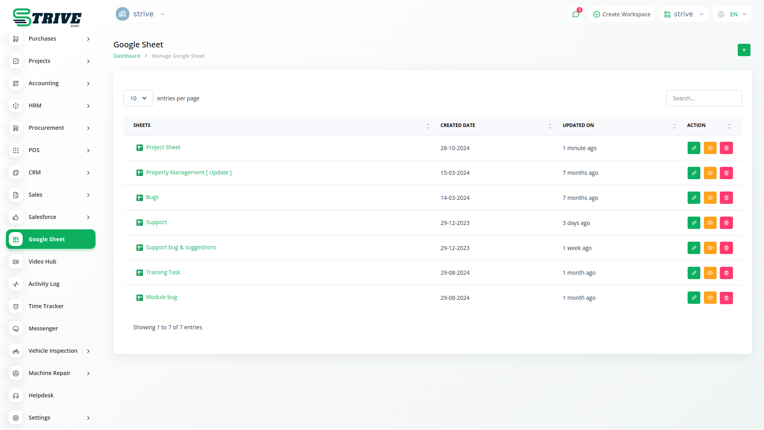Image resolution: width=764 pixels, height=430 pixels.
Task: Click the Strive logo
Action: [47, 18]
